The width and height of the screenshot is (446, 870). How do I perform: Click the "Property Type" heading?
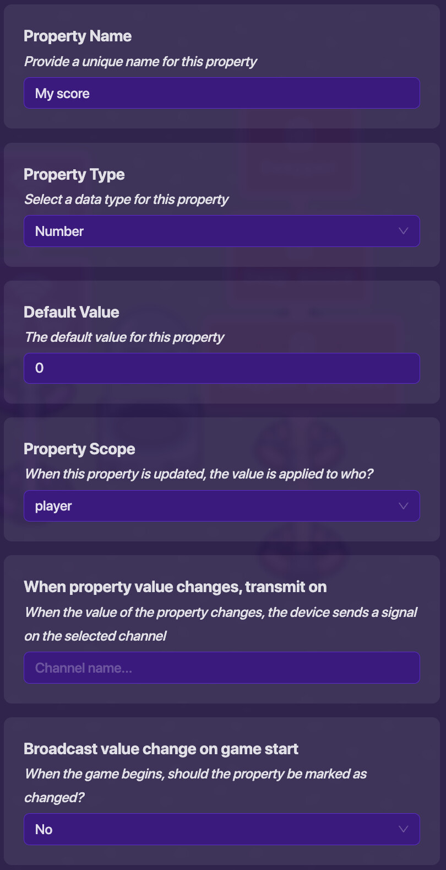click(x=74, y=175)
